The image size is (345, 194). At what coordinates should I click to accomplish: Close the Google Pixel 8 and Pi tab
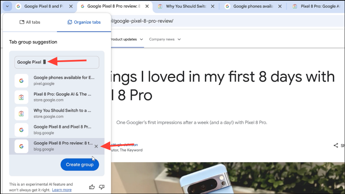(x=71, y=6)
